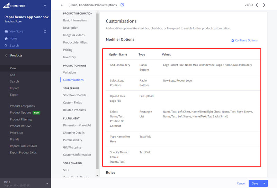
Task: Click the Add Embroidery option row
Action: [x=120, y=65]
